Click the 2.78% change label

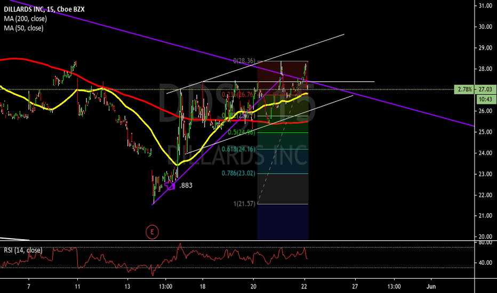[464, 89]
